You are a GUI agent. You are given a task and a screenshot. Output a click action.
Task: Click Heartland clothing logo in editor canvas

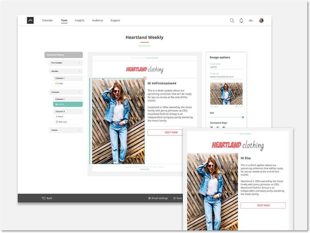pyautogui.click(x=145, y=69)
